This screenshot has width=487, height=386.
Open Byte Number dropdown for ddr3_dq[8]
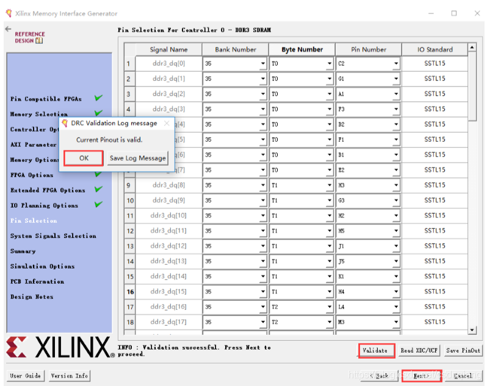pyautogui.click(x=329, y=185)
